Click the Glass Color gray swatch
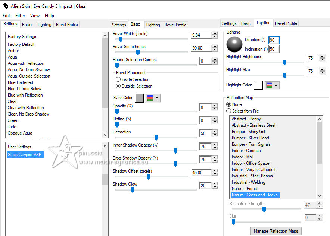Viewport: 330px width, 236px height. click(139, 98)
